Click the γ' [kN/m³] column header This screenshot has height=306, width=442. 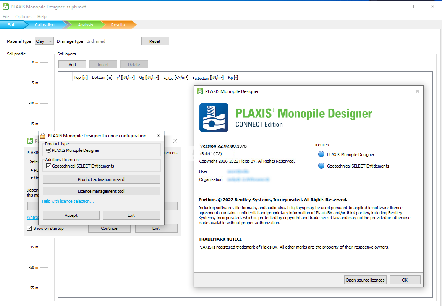126,77
